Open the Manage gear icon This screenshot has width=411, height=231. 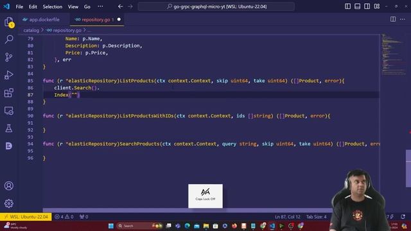[9, 203]
